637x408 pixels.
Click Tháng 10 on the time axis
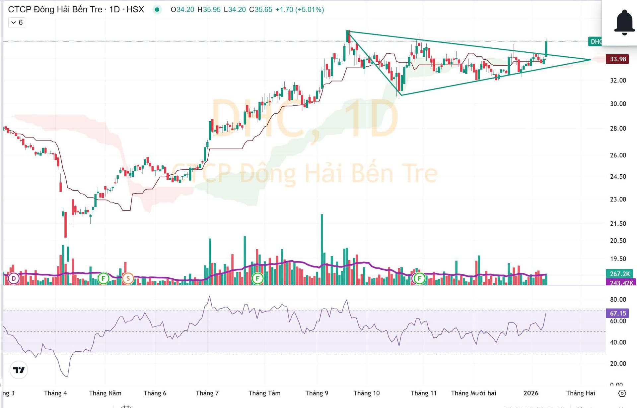(366, 393)
